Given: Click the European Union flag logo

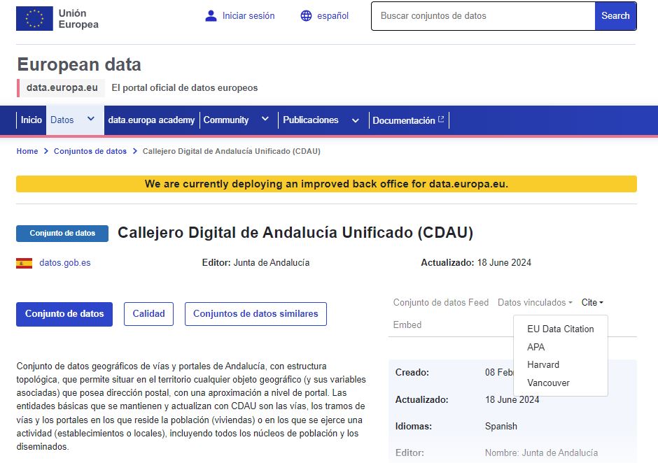Looking at the screenshot, I should coord(34,19).
